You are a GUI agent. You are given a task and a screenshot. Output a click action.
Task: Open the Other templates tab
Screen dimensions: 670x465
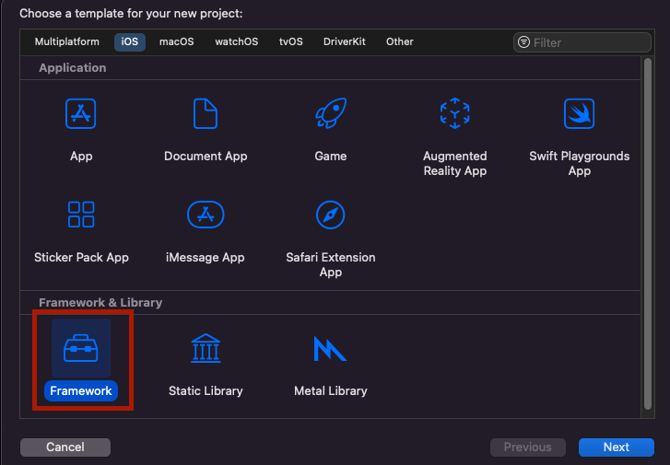tap(400, 41)
